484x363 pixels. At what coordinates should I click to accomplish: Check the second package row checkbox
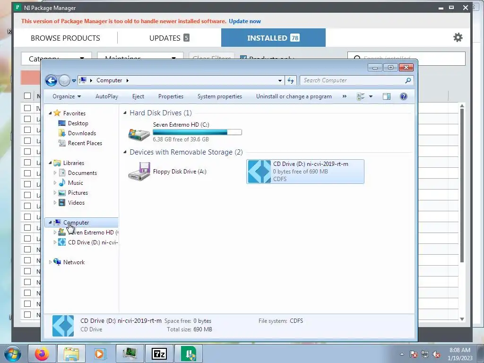click(x=27, y=119)
